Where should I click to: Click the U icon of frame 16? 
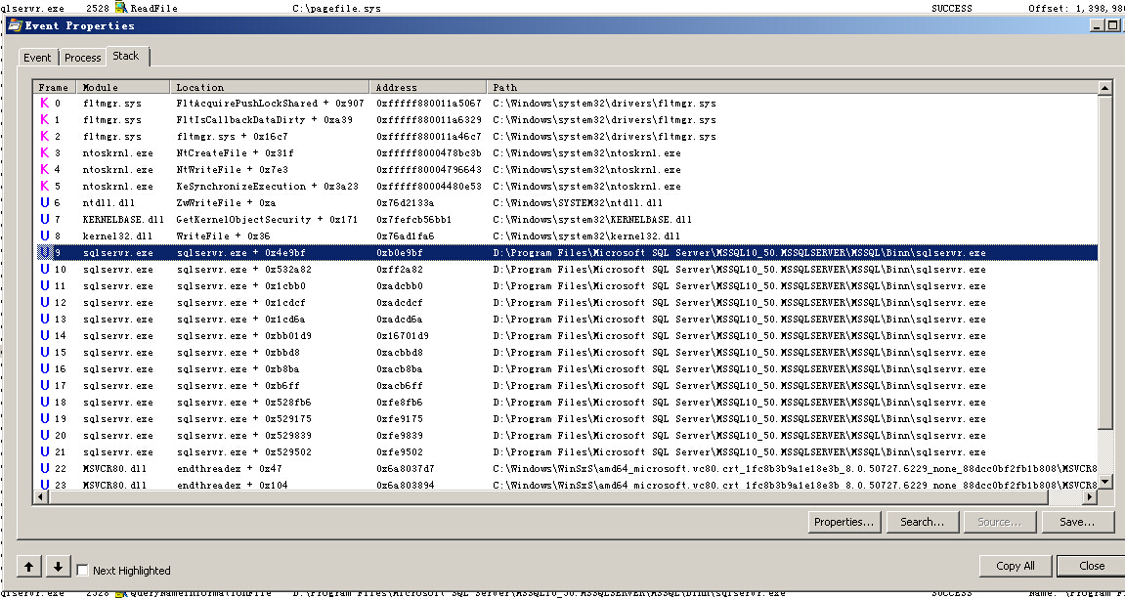point(45,368)
